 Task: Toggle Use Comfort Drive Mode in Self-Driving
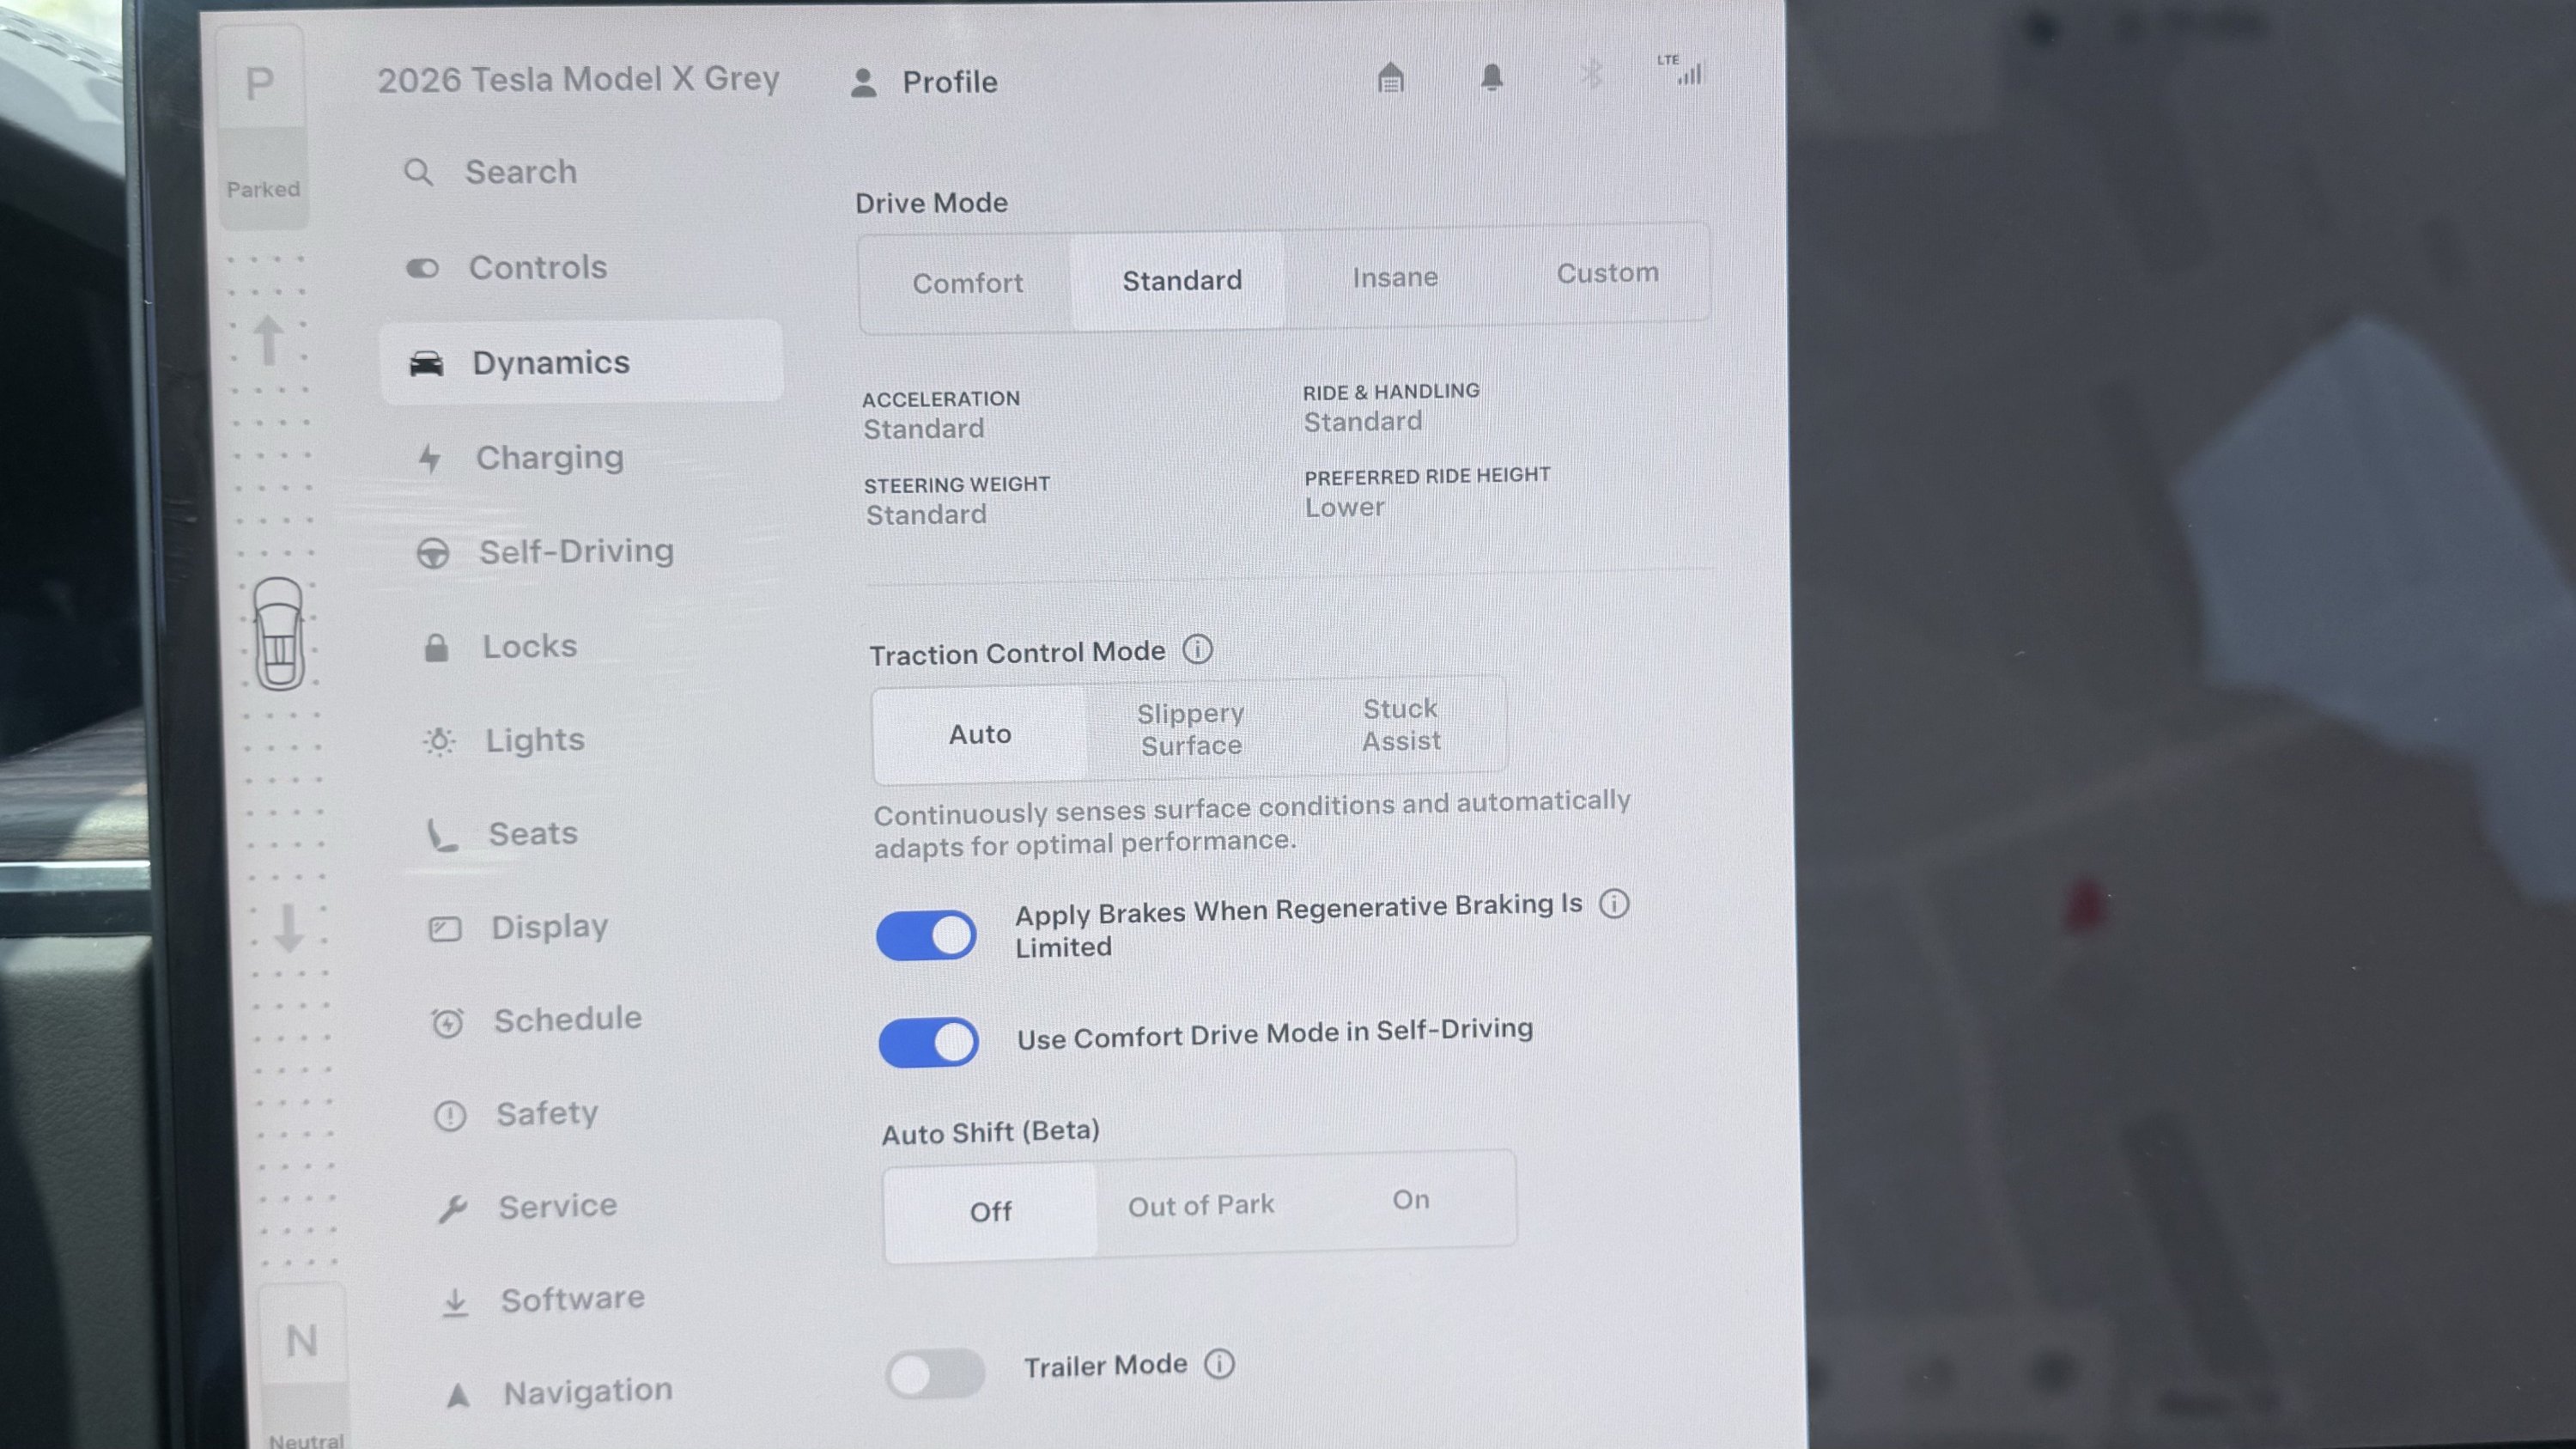pyautogui.click(x=928, y=1042)
